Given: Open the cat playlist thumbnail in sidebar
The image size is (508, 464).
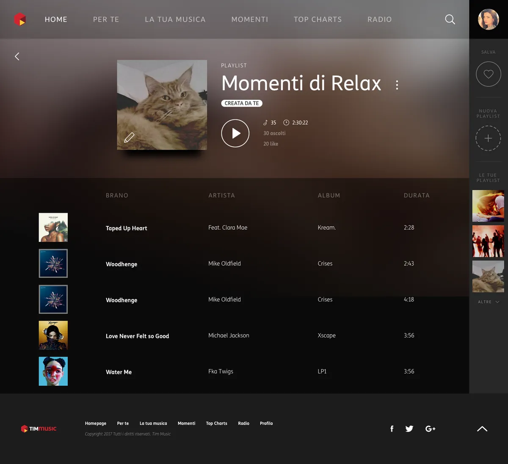Looking at the screenshot, I should [488, 277].
